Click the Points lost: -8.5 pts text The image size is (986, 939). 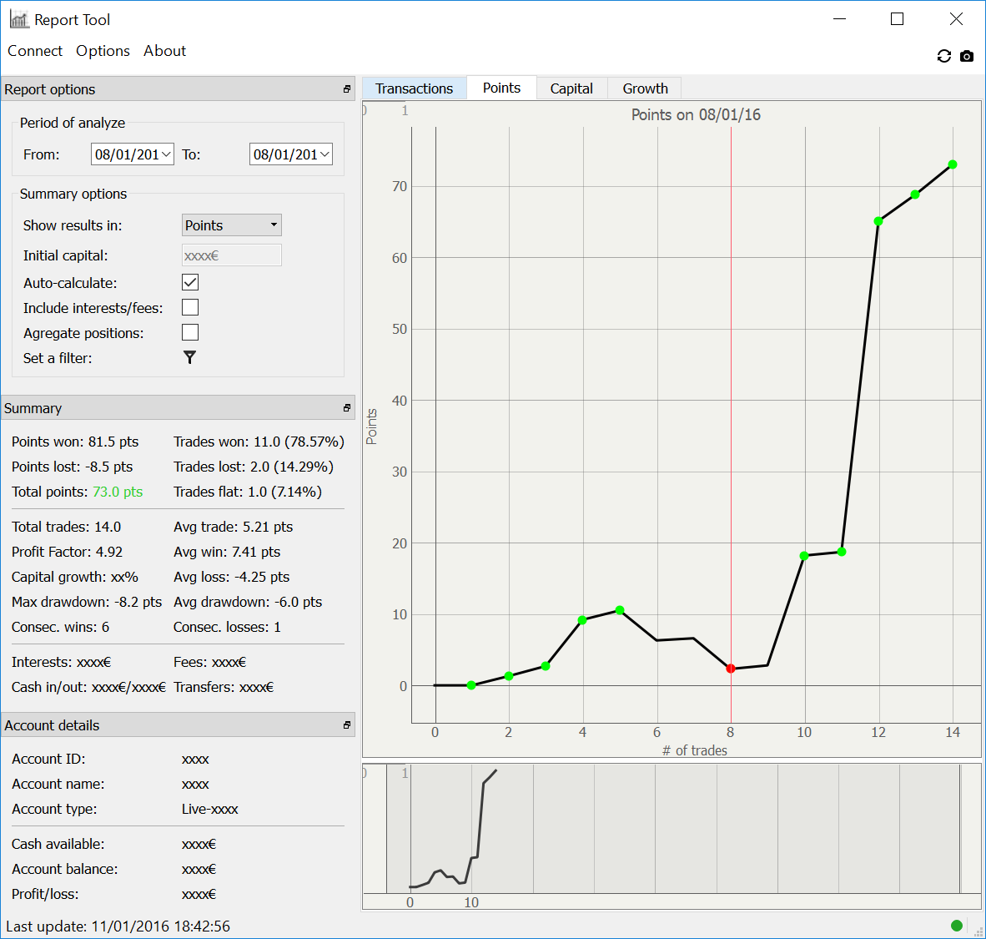(73, 467)
